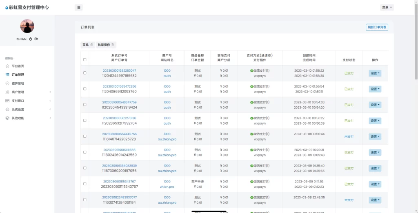The image size is (418, 213).
Task: Click the 系统设置 gear icon in sidebar
Action: click(x=7, y=110)
